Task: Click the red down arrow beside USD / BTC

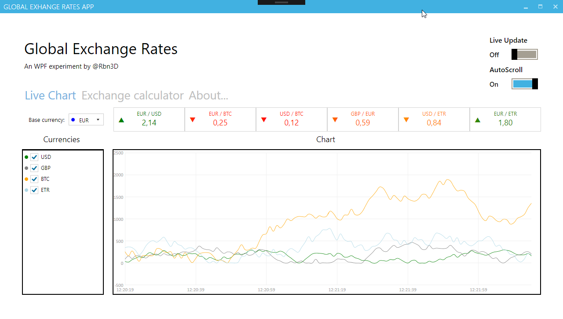Action: [x=264, y=120]
